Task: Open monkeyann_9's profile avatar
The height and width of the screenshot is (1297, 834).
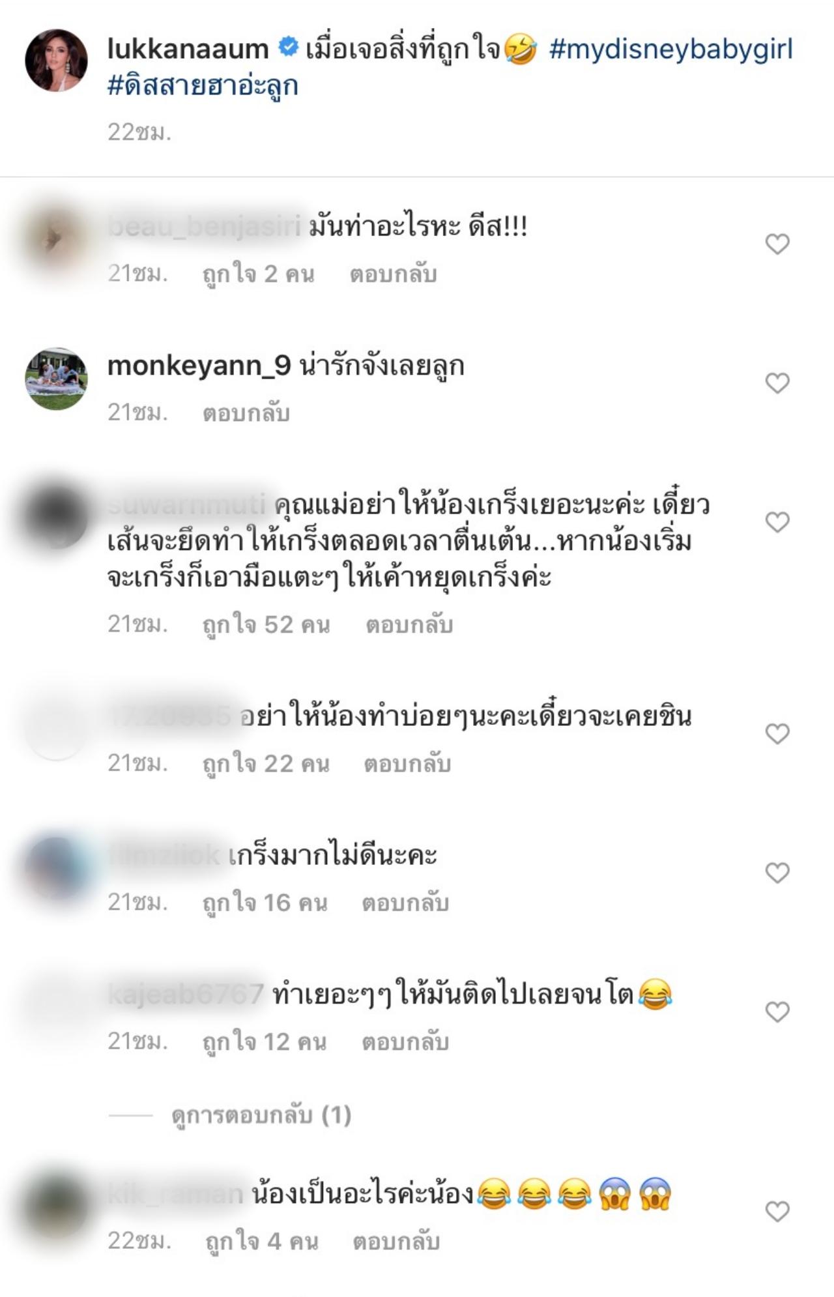Action: pos(57,379)
